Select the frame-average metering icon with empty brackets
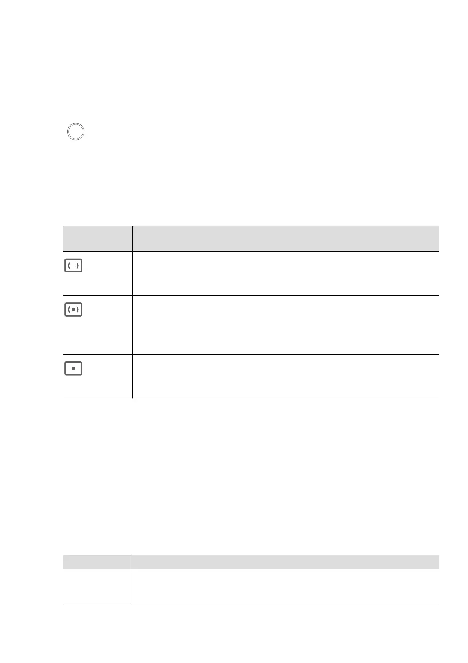468x663 pixels. 73,266
